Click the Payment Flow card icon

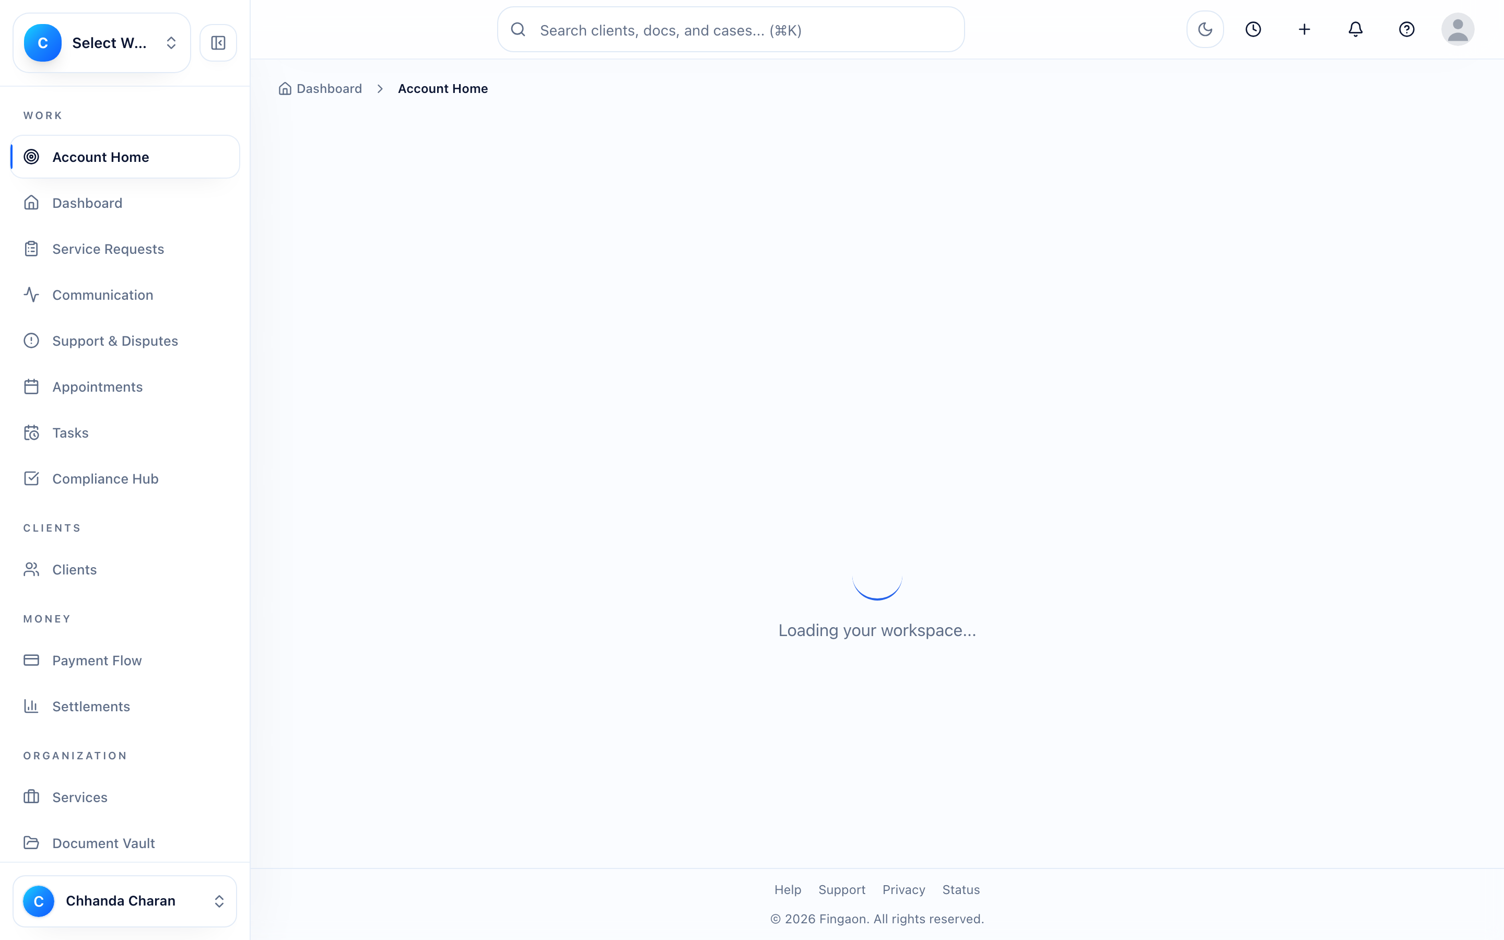pyautogui.click(x=31, y=660)
